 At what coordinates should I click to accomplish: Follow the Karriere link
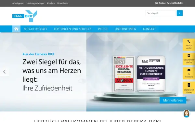51,3
